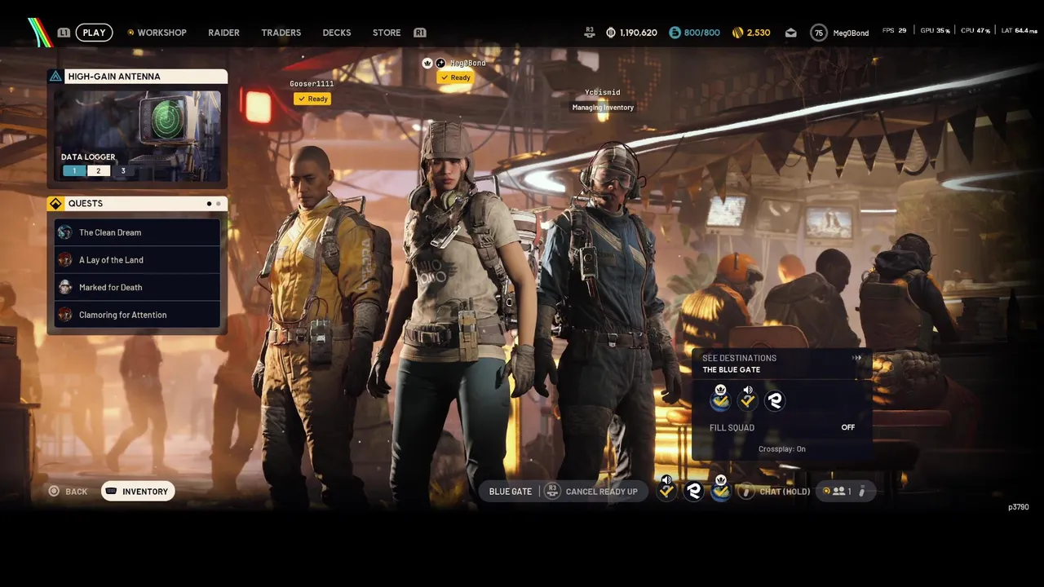
Task: Click the LAT 64.4 ms readout
Action: [1020, 31]
